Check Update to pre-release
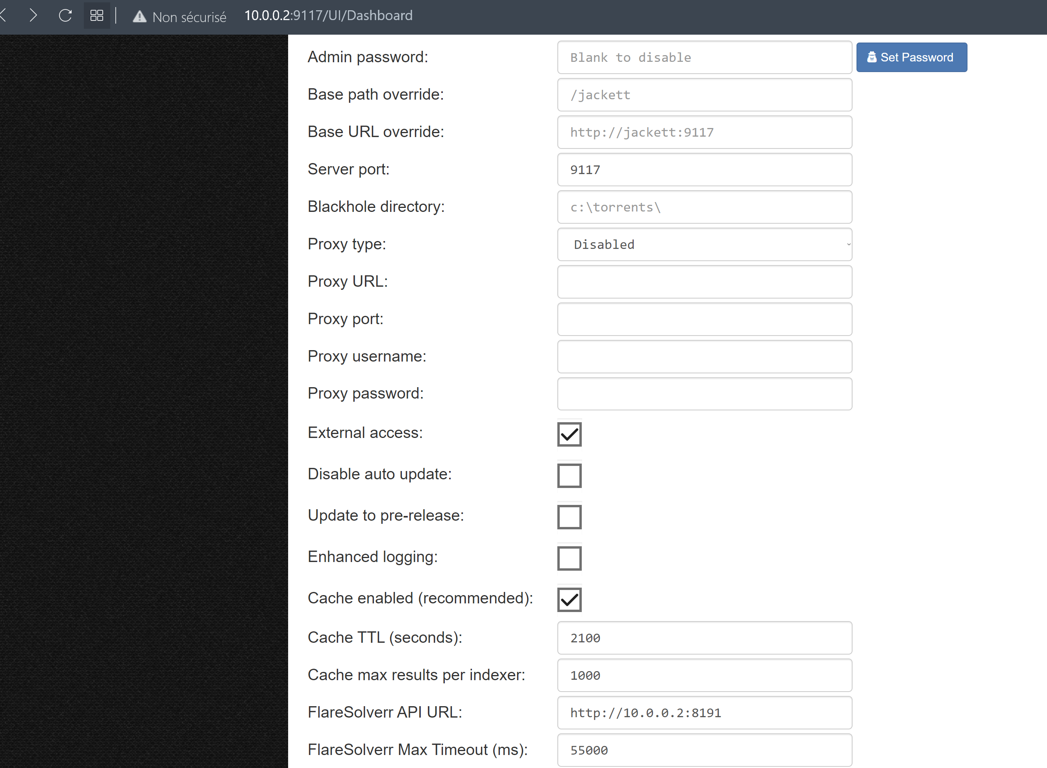 coord(569,517)
